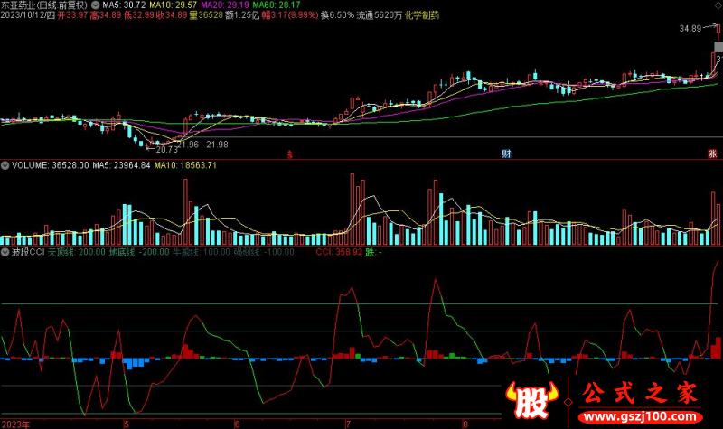Viewport: 723px width, 429px height.
Task: Open the dropdown arrow beside 东亚药业 title
Action: [96, 5]
